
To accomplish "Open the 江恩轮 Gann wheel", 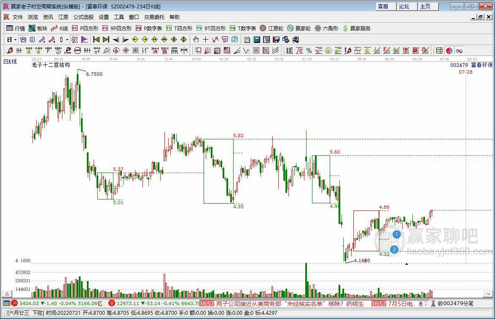I will (272, 28).
